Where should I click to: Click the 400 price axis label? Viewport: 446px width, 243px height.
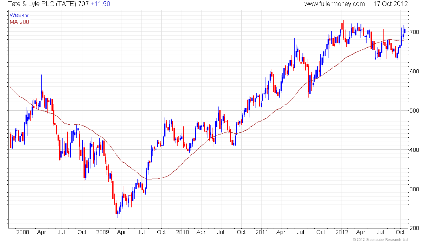coord(414,150)
